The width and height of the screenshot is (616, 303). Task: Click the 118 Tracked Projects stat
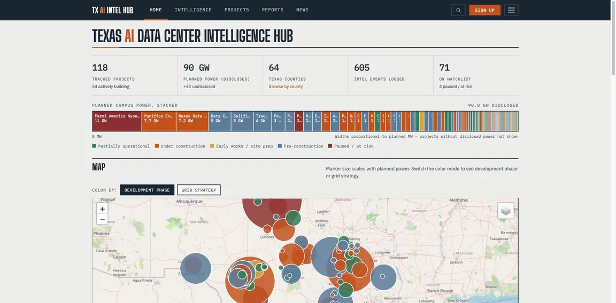135,75
